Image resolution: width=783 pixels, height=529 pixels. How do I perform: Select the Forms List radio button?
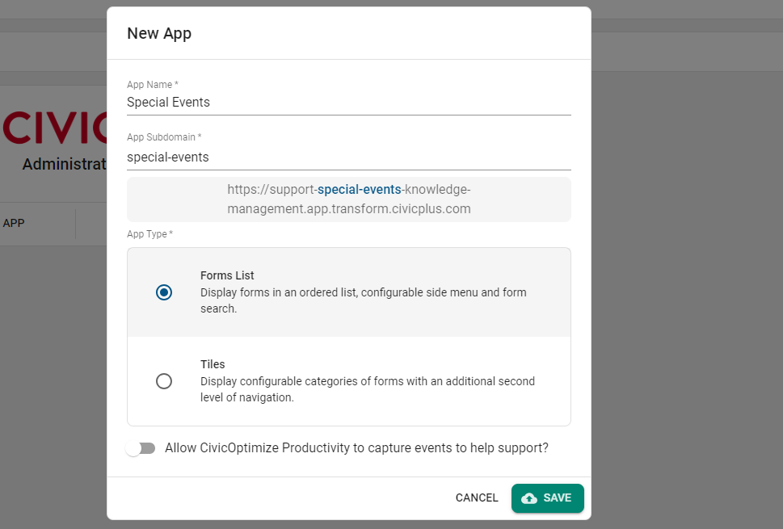pyautogui.click(x=164, y=292)
